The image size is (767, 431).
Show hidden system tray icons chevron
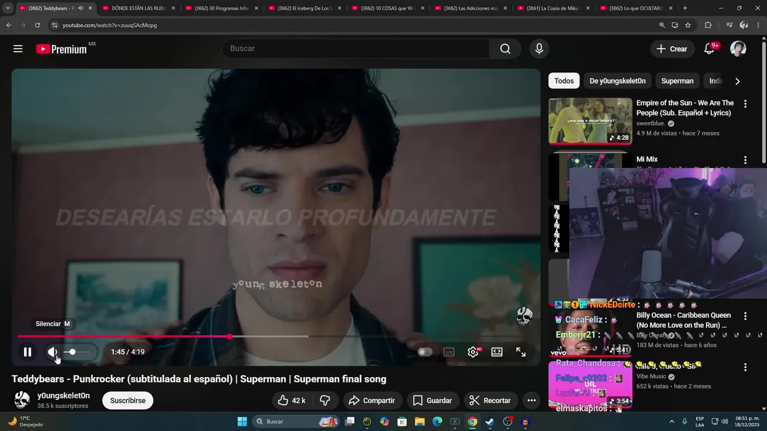(x=671, y=421)
